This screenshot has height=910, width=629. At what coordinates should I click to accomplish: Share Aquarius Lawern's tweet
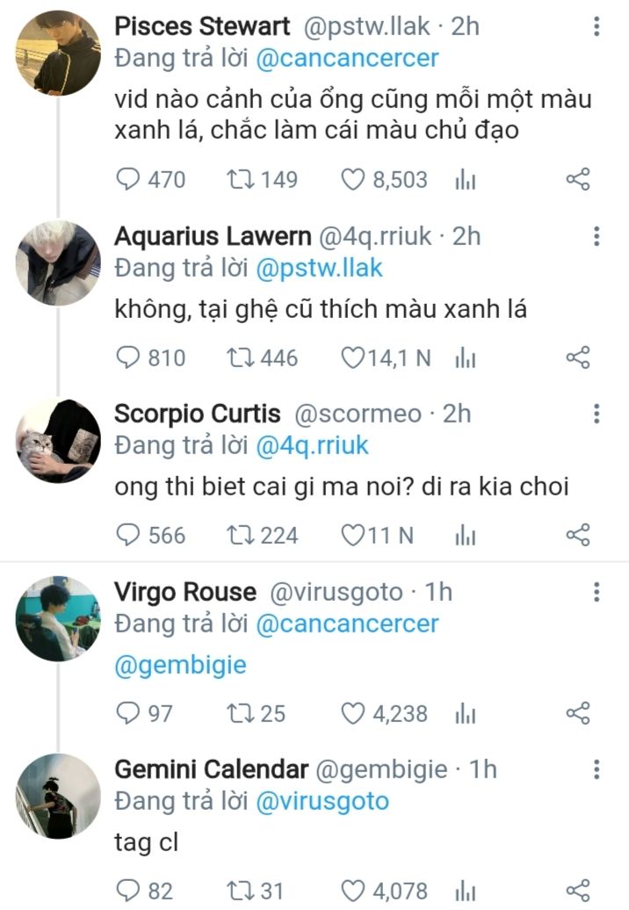point(577,358)
